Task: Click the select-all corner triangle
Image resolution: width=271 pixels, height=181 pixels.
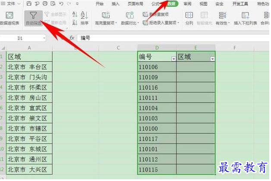Action: (3, 48)
